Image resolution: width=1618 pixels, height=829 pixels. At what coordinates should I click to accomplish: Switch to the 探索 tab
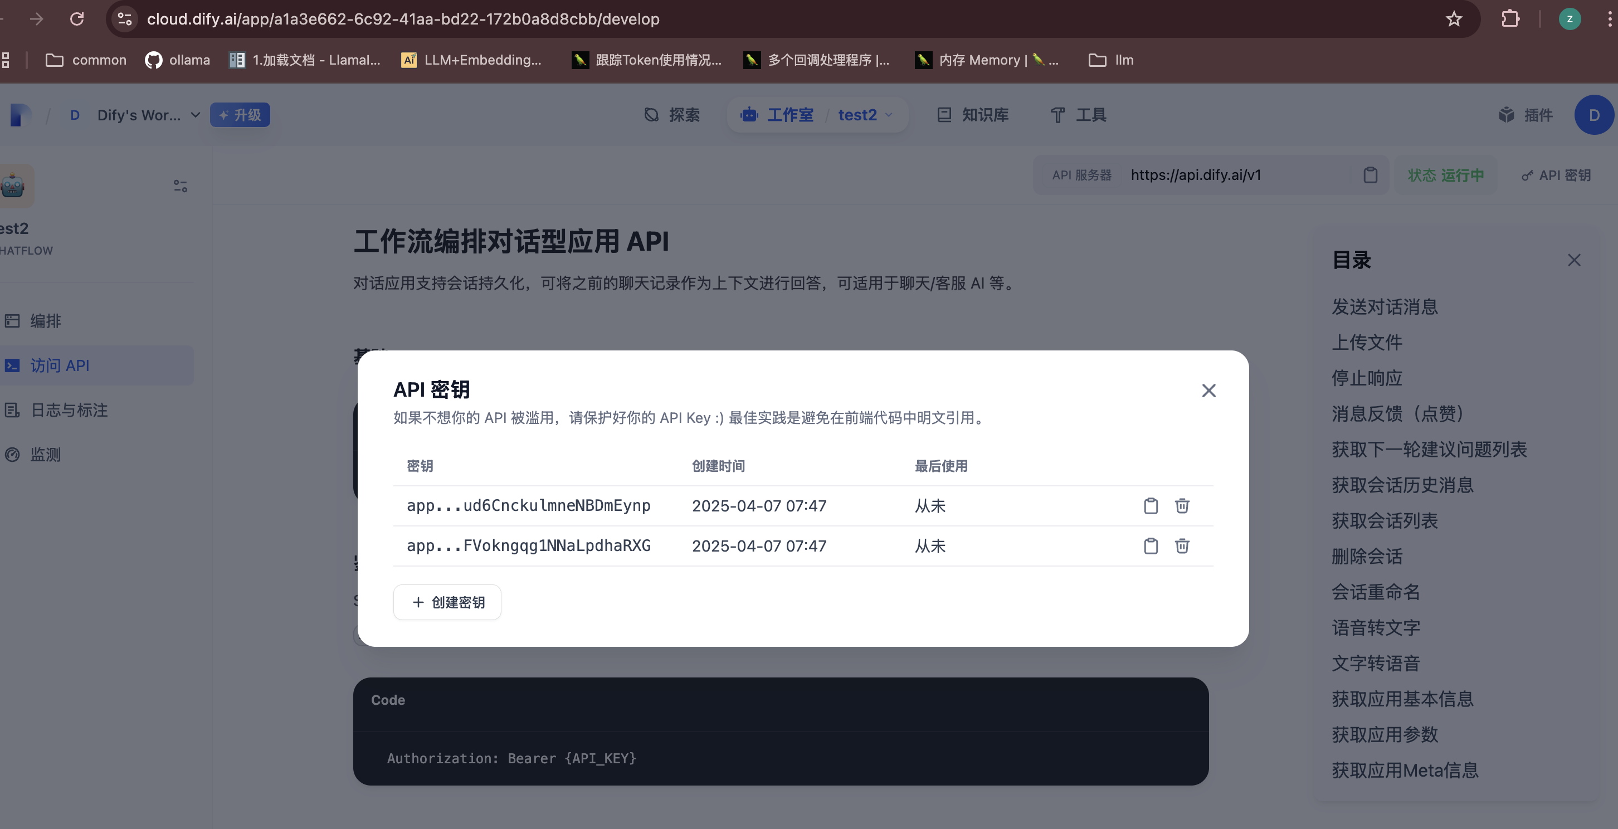[x=672, y=115]
